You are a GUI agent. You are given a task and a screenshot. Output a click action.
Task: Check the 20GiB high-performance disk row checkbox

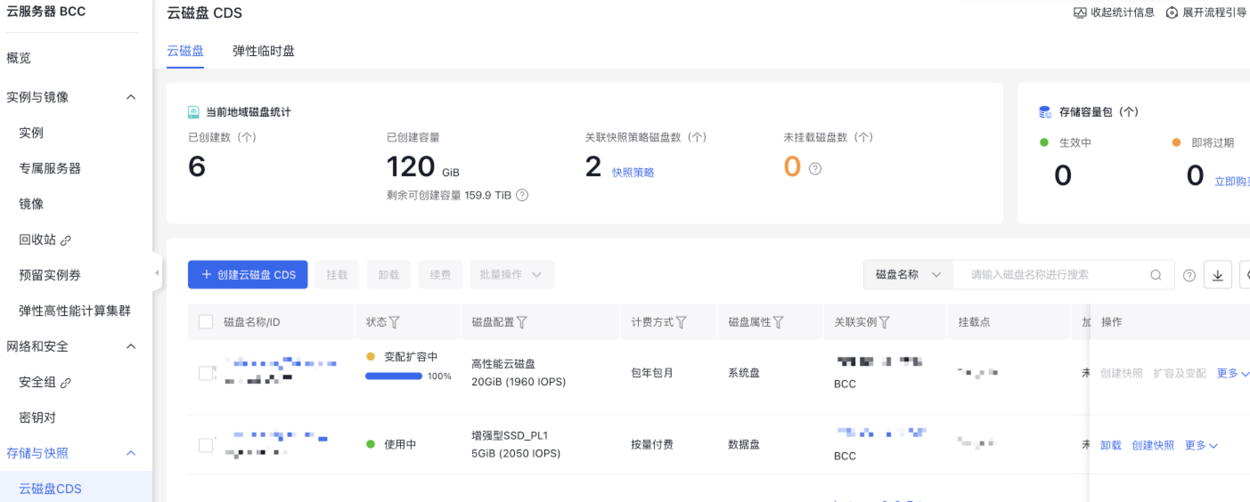point(206,372)
